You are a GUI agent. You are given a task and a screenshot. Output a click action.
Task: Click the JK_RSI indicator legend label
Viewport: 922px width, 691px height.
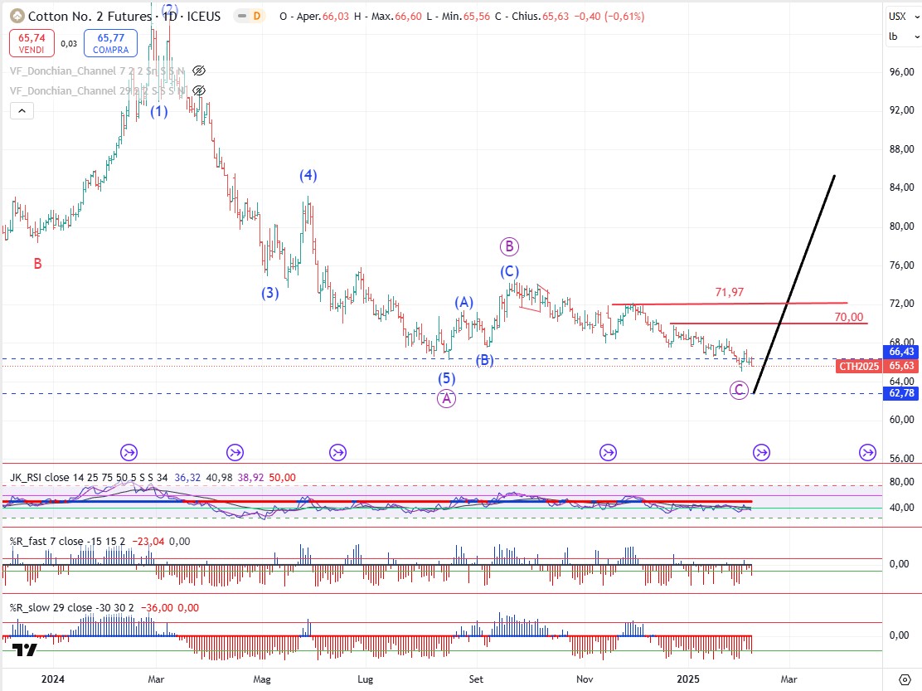(x=88, y=478)
